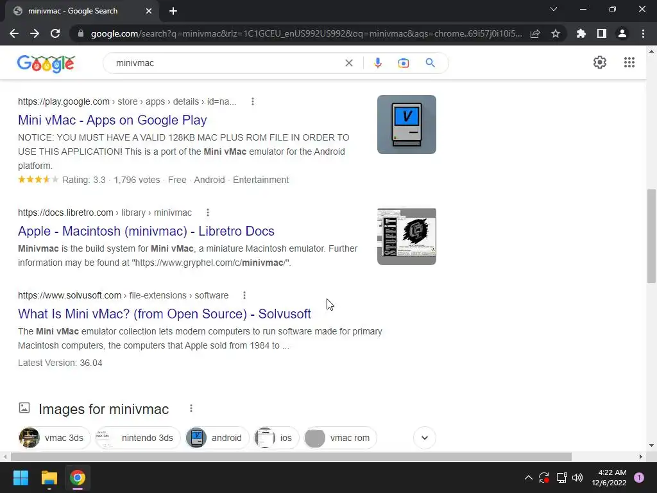Go forward in browser history
Viewport: 657px width, 493px height.
(x=35, y=33)
